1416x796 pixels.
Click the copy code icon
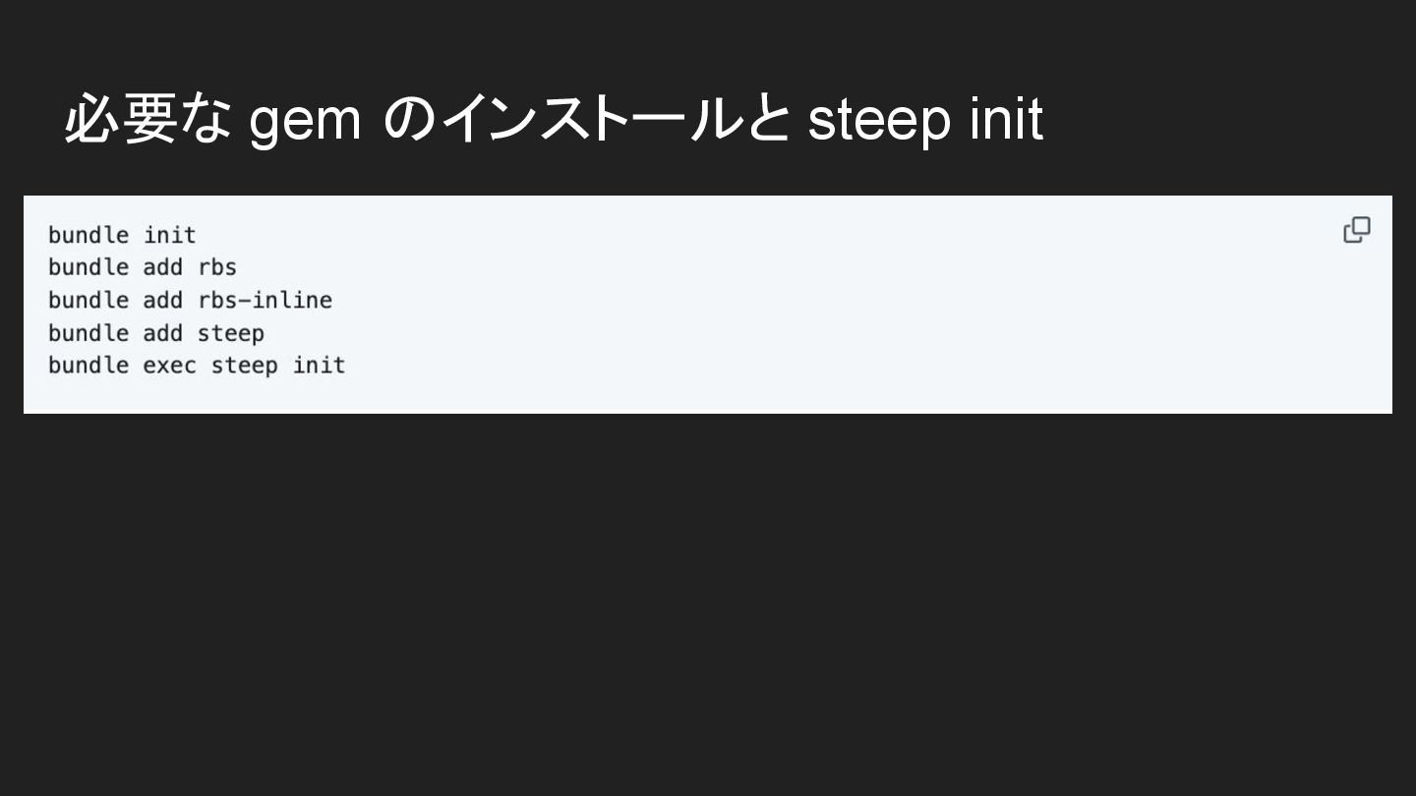coord(1356,230)
